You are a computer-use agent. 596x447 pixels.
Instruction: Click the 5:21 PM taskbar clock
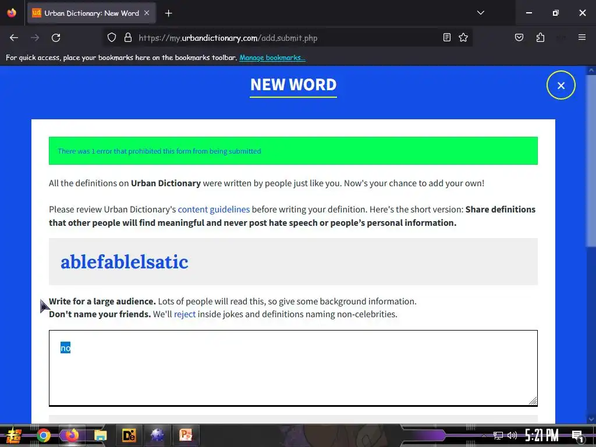542,435
